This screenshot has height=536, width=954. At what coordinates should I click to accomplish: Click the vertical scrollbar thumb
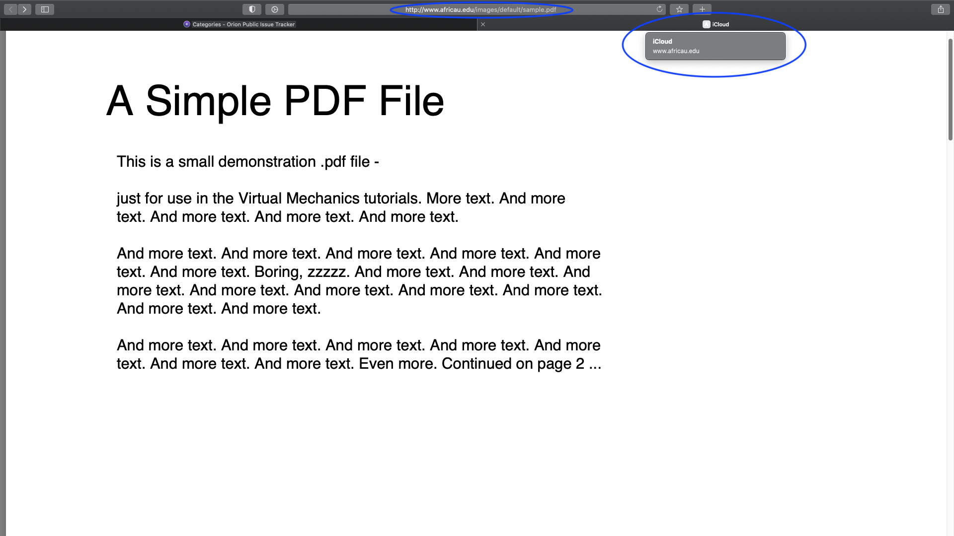point(950,89)
